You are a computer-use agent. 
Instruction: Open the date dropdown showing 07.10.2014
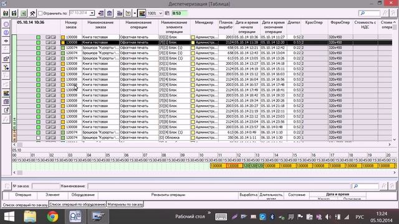[92, 13]
